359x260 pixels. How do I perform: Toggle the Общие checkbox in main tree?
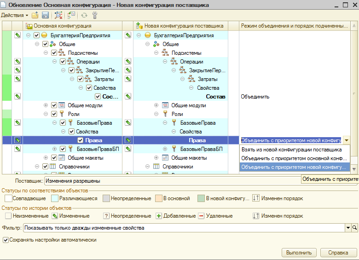pyautogui.click(x=45, y=44)
